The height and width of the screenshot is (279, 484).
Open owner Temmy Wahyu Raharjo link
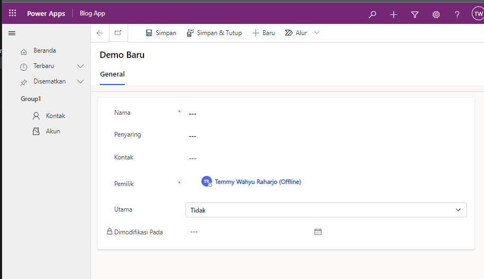pyautogui.click(x=258, y=182)
